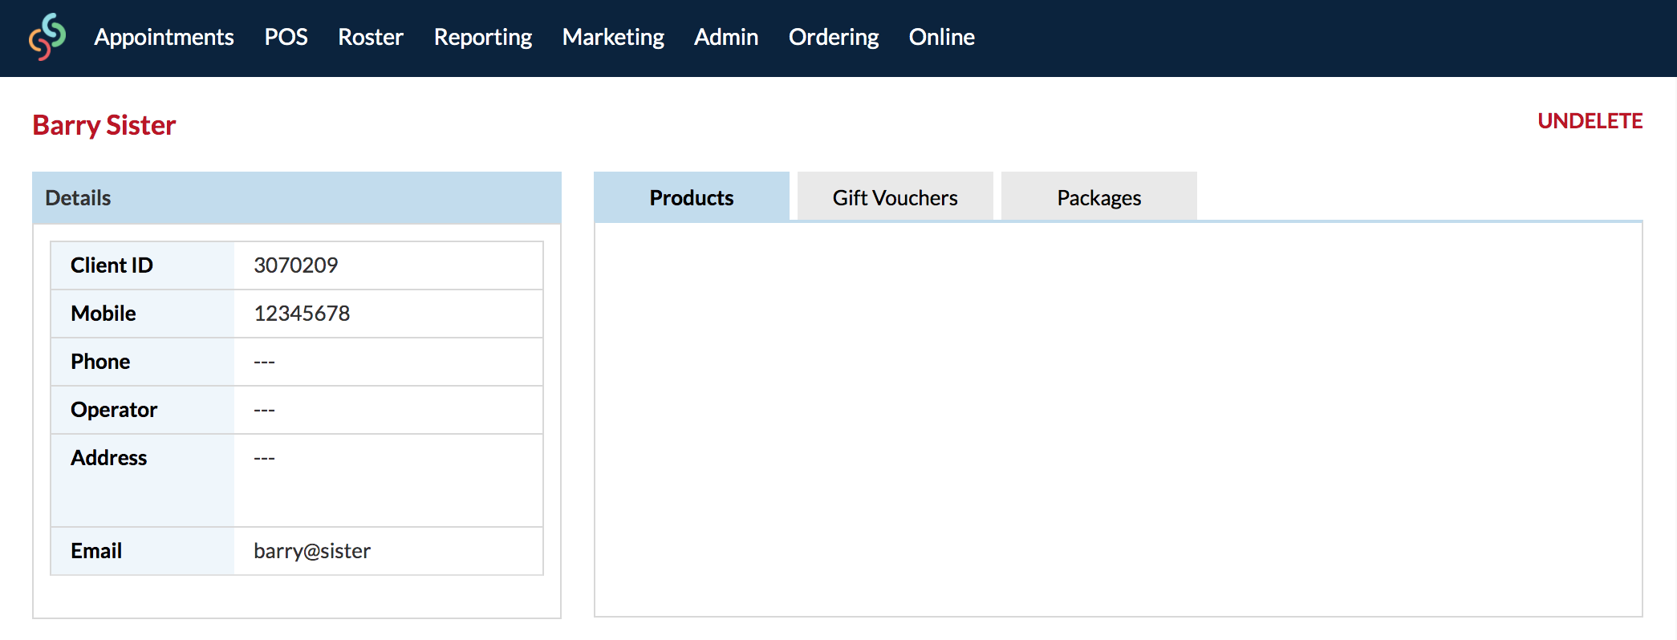The image size is (1677, 640).
Task: Open the Admin menu
Action: pyautogui.click(x=726, y=37)
